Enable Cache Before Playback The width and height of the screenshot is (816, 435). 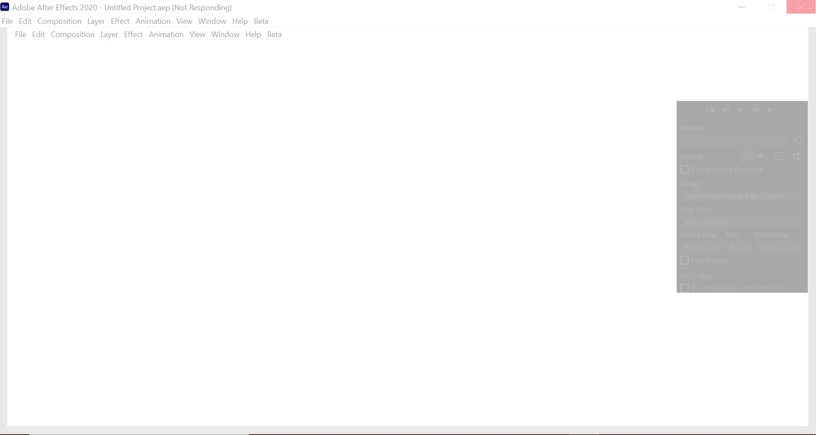(685, 169)
